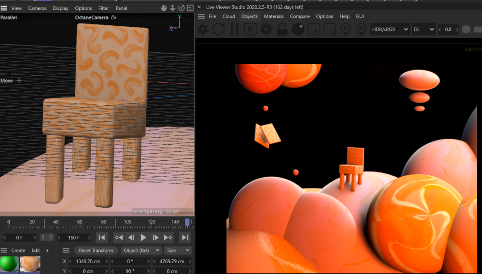Open coordinates manager hamburger menu

pyautogui.click(x=66, y=251)
